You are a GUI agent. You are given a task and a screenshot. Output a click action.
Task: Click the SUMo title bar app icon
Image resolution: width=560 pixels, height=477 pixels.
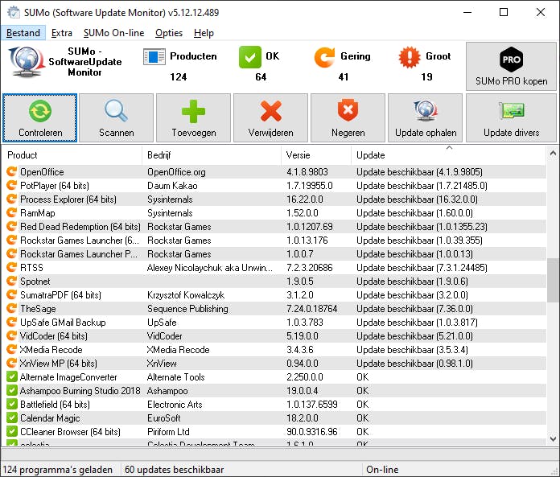(14, 12)
